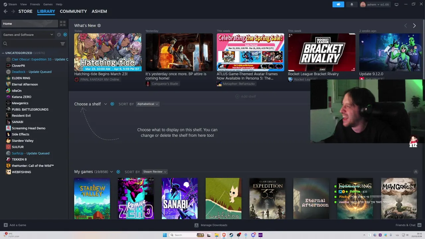Image resolution: width=425 pixels, height=239 pixels.
Task: Open Windows Start menu
Action: coord(165,235)
